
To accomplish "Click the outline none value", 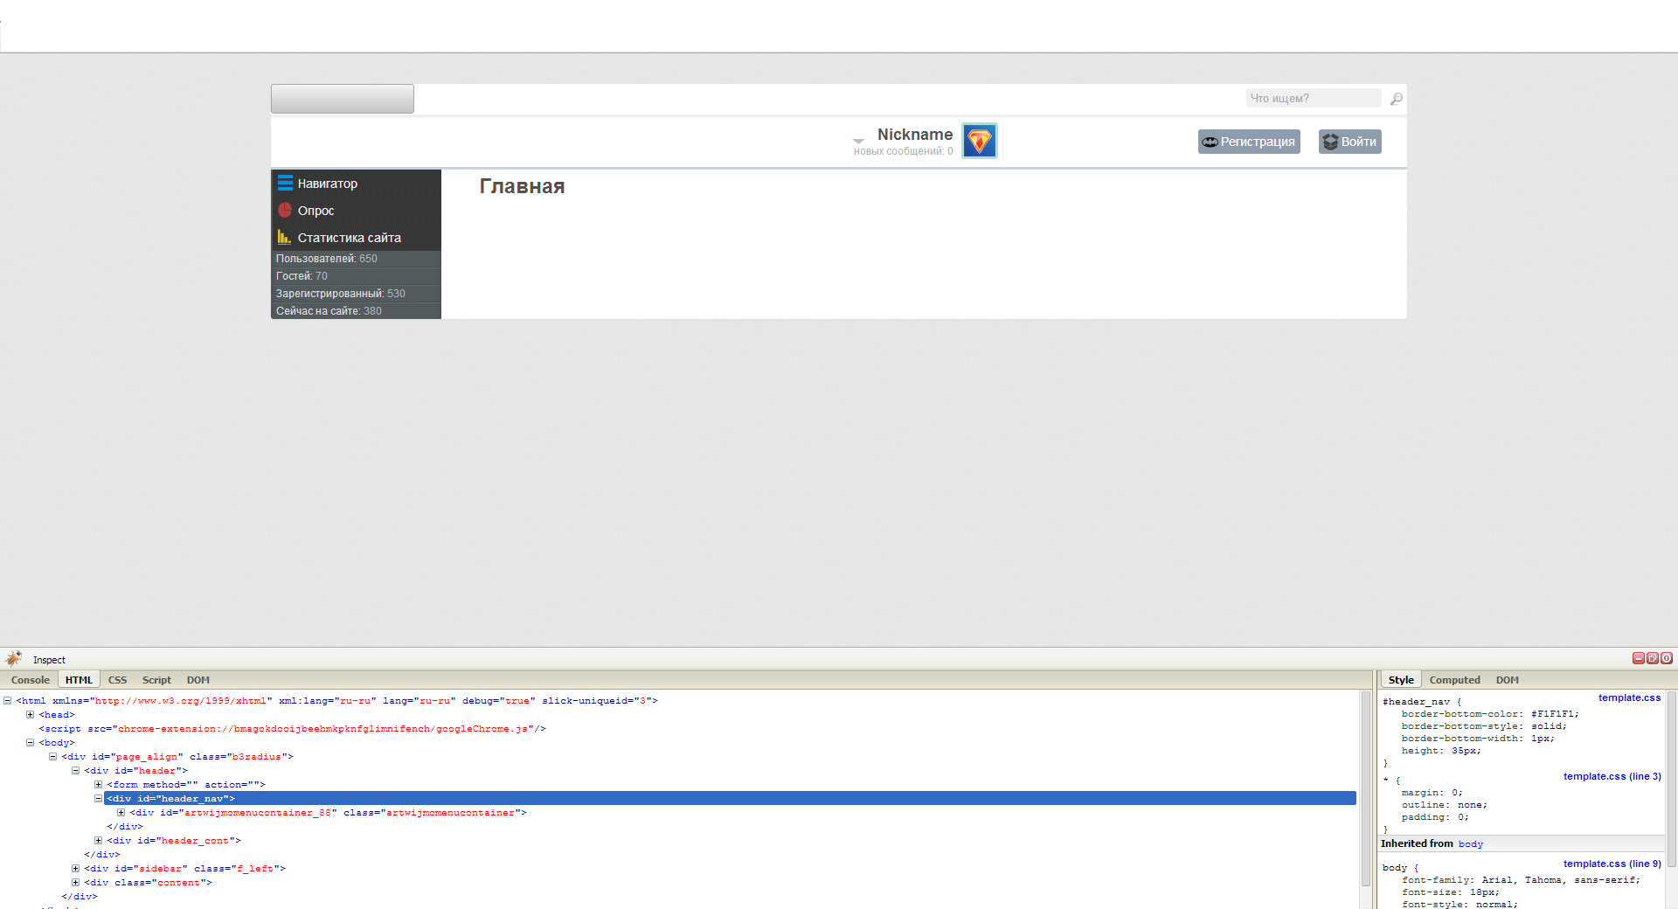I will (1469, 805).
